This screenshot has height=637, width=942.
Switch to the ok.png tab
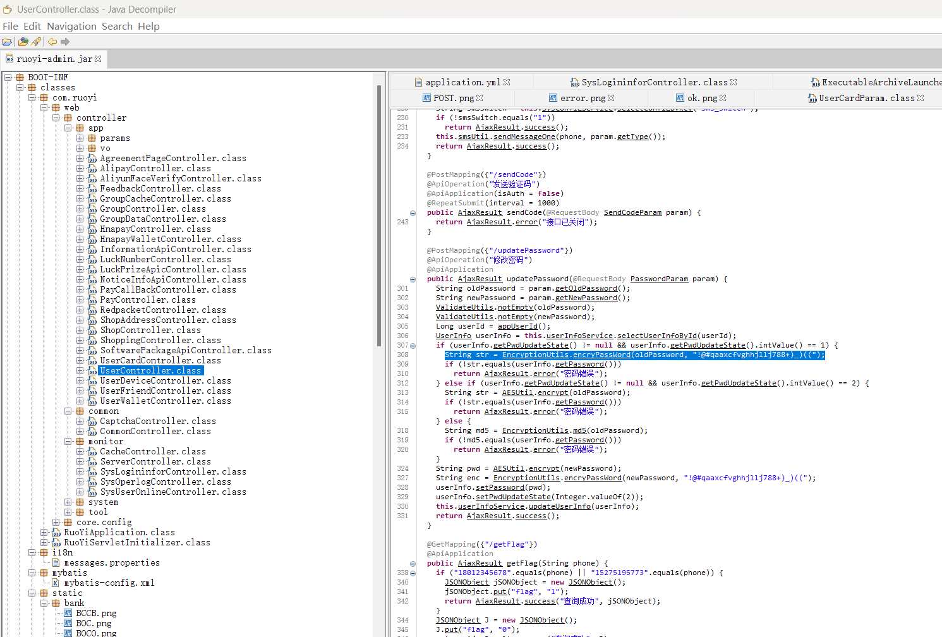[701, 98]
